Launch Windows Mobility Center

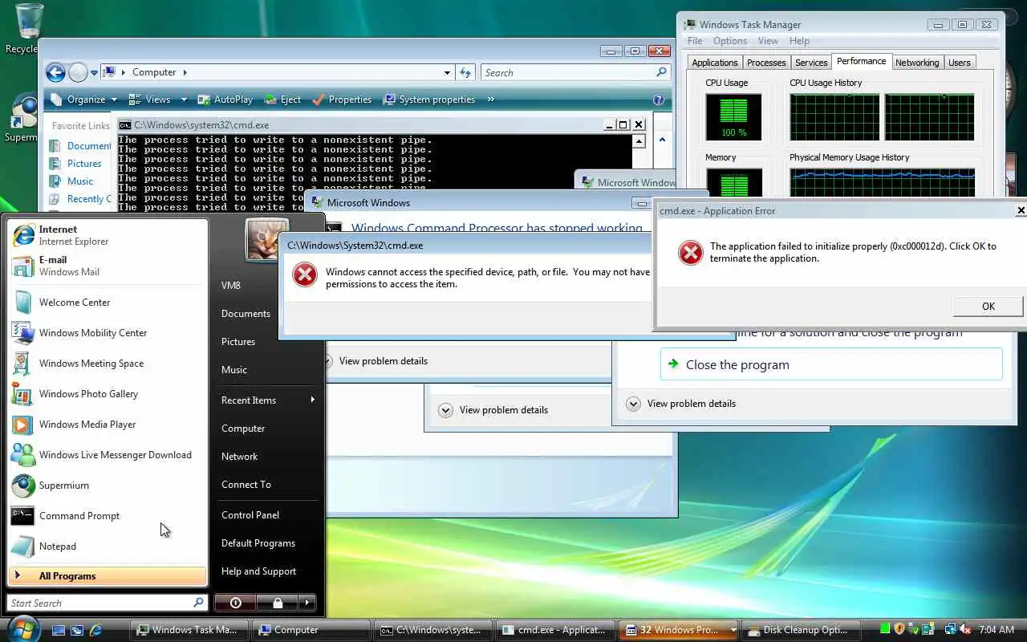108,333
